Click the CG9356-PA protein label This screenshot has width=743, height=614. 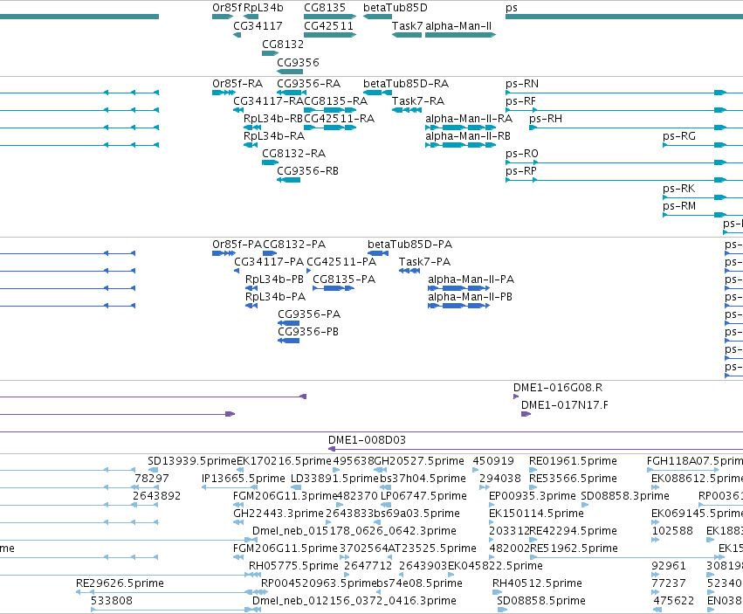point(309,314)
